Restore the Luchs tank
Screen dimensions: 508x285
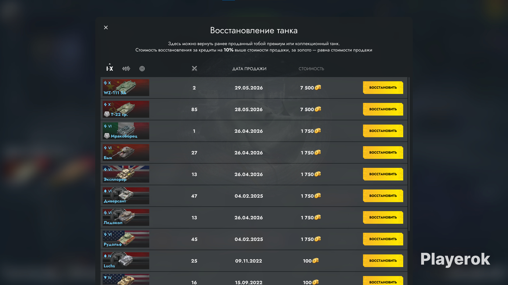[x=383, y=260]
